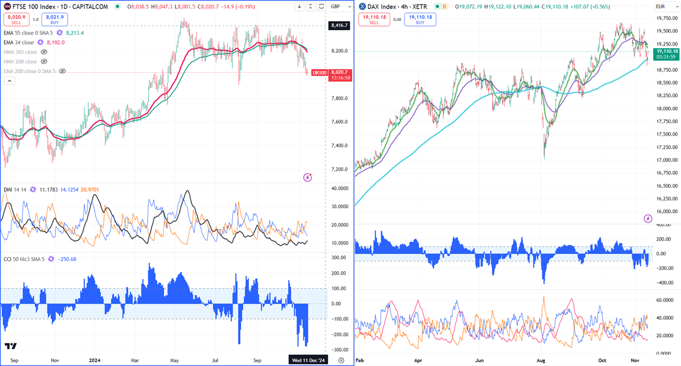
Task: Click the Aug label on DAX time axis
Action: click(541, 360)
